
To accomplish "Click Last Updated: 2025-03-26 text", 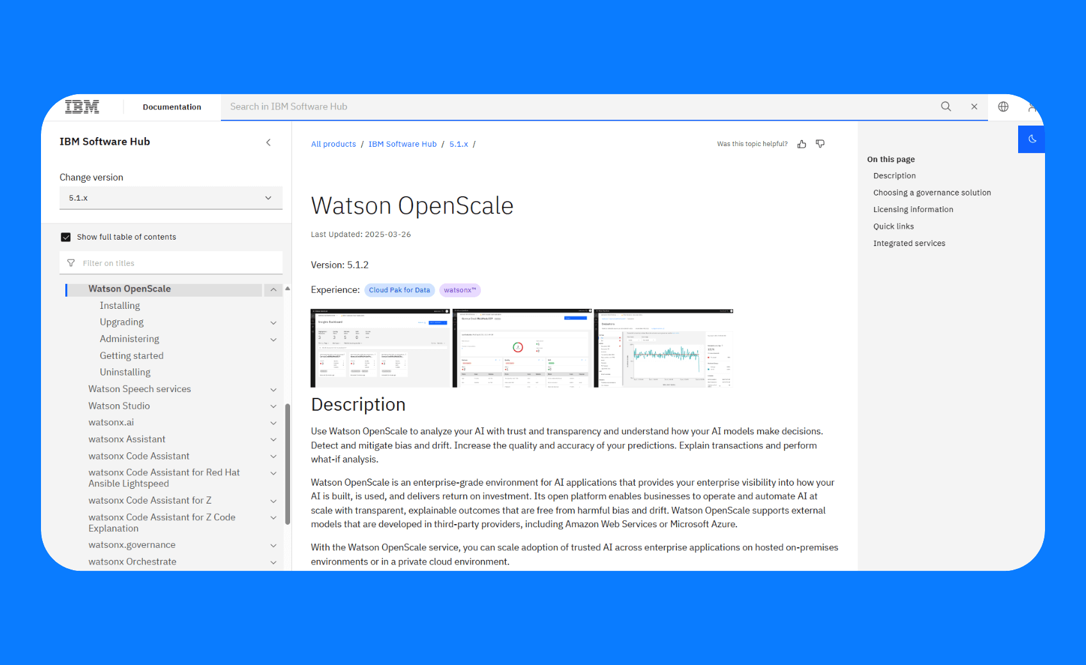I will pyautogui.click(x=361, y=235).
